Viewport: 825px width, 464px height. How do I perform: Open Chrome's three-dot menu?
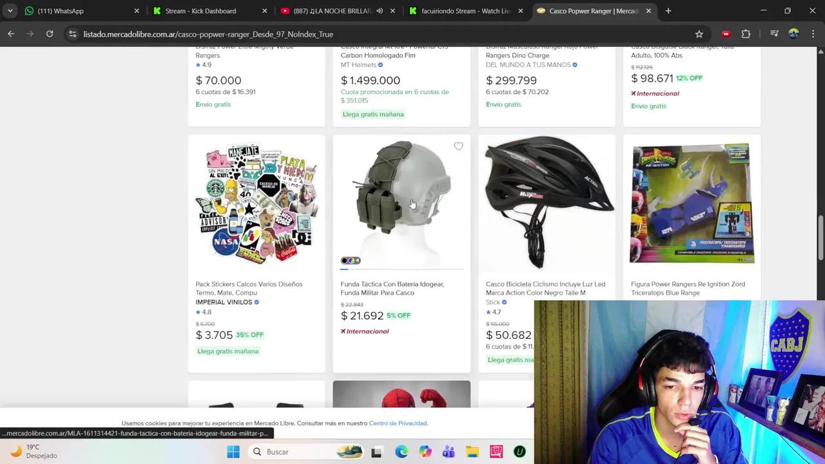812,34
